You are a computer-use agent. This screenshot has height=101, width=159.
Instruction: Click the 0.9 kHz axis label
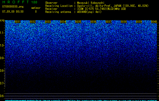click(2, 58)
